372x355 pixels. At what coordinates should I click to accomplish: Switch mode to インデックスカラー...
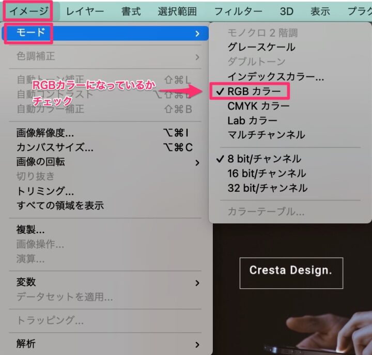pyautogui.click(x=290, y=76)
